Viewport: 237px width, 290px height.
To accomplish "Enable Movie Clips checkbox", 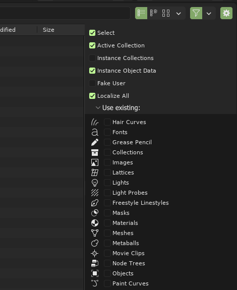I will 107,253.
